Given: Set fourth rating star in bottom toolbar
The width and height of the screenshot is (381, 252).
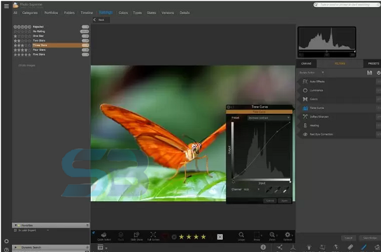Looking at the screenshot, I should [204, 237].
